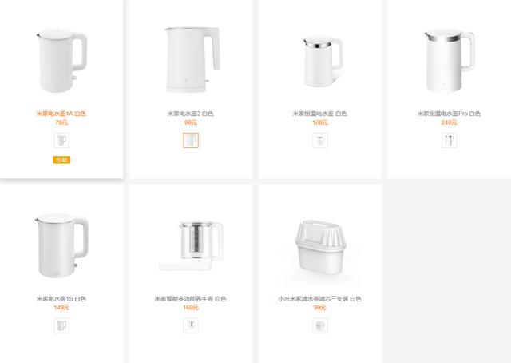Open the 米家电水壶2 白色 title link

[191, 114]
